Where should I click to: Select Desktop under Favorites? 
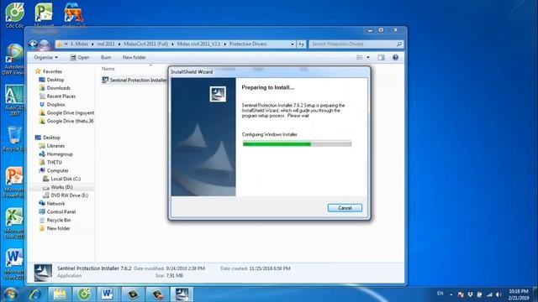tap(51, 80)
